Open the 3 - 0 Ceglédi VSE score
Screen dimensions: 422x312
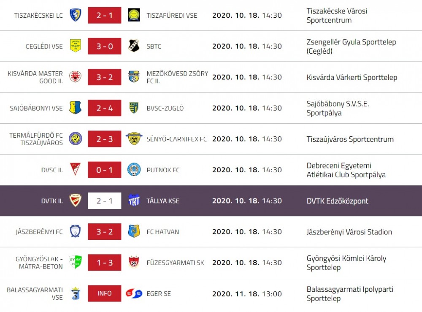tap(104, 46)
